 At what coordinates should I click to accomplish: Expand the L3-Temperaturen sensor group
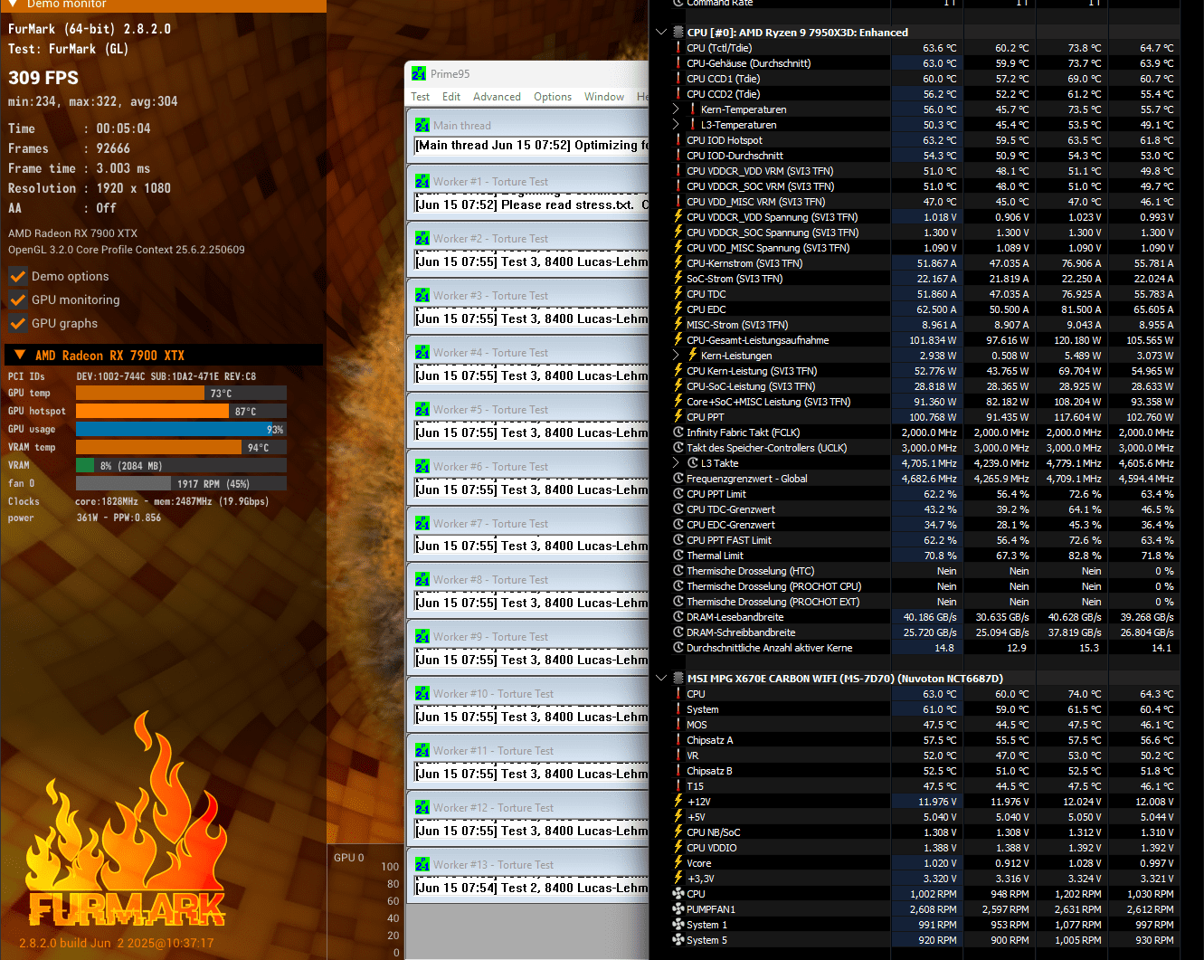coord(676,125)
